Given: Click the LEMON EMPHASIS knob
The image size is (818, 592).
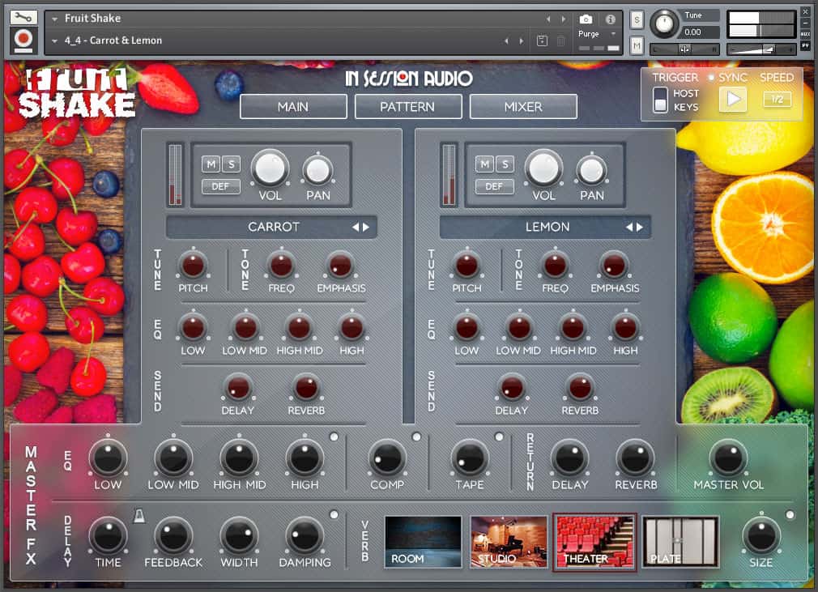Looking at the screenshot, I should [x=614, y=266].
